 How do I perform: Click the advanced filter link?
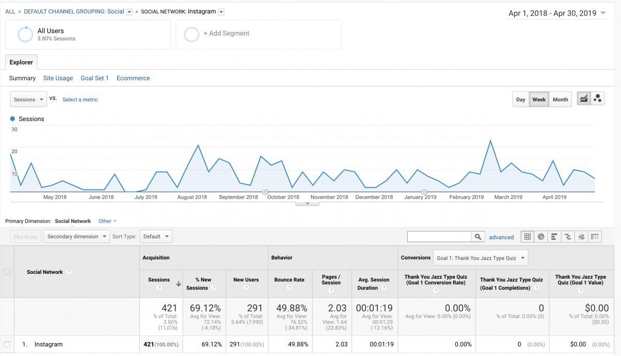pos(501,237)
